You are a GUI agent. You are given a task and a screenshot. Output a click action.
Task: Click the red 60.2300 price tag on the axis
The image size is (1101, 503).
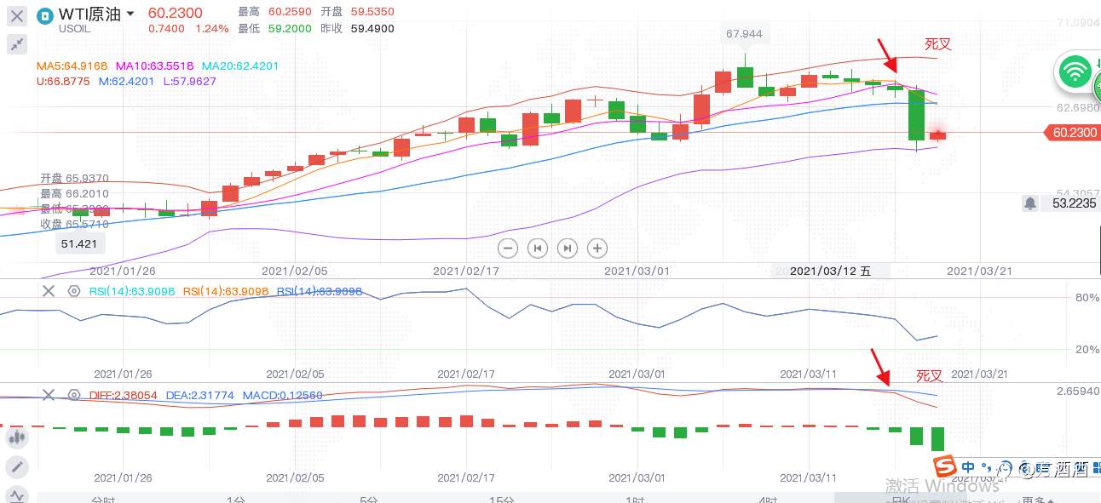click(1072, 133)
